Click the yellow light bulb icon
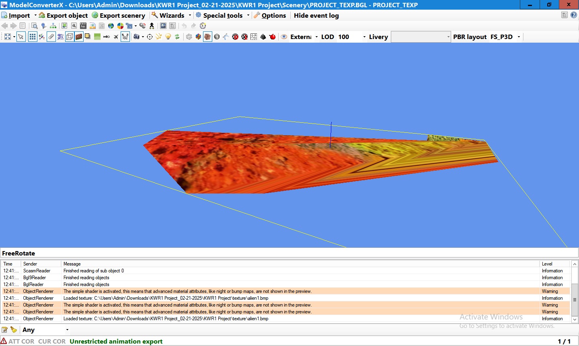 pos(168,37)
